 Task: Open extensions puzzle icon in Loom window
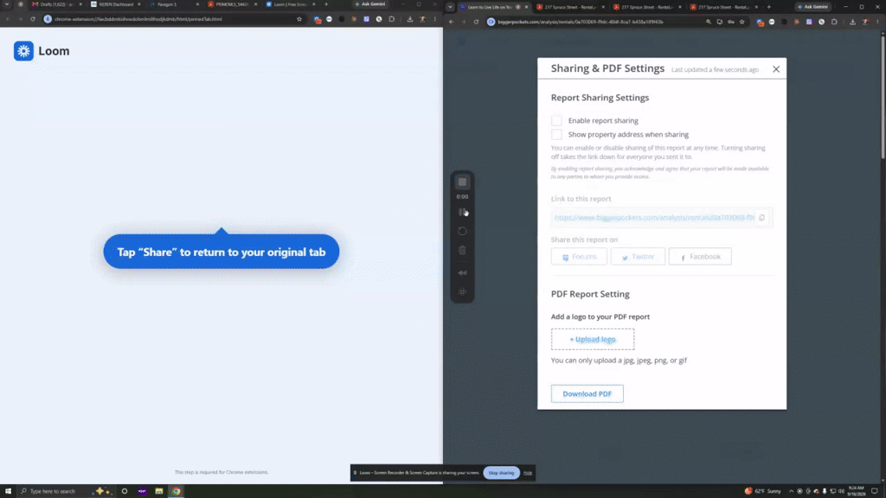coord(392,19)
